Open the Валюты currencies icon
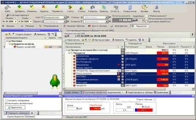Viewport: 196px width, 120px height. click(x=104, y=7)
